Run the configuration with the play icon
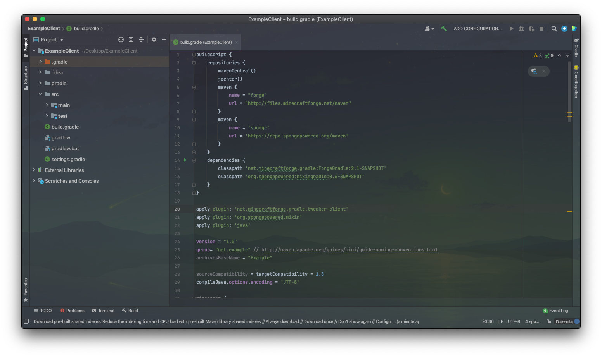 pos(511,29)
